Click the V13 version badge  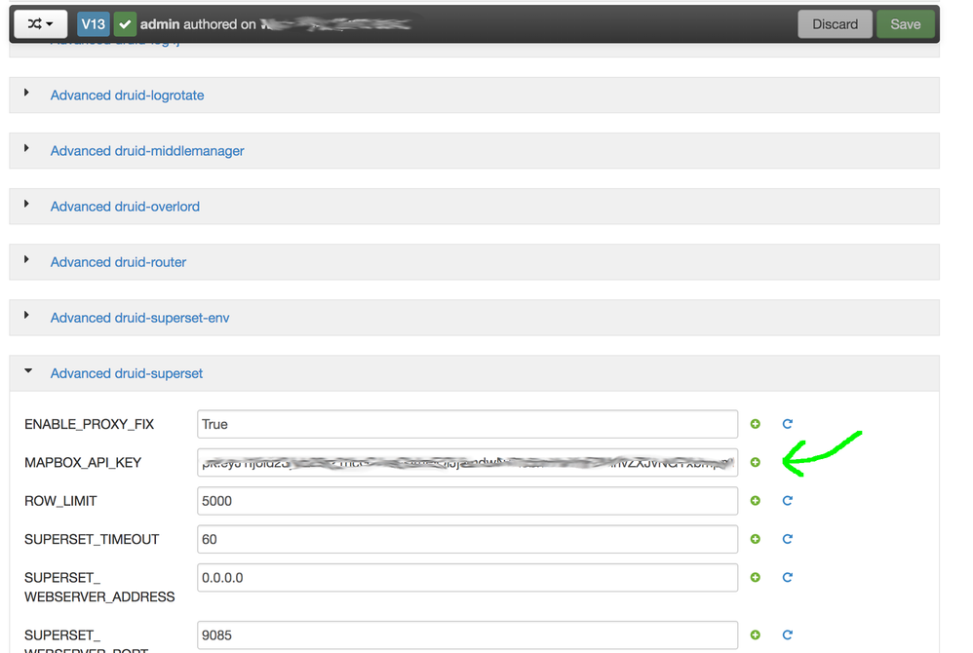[x=94, y=24]
